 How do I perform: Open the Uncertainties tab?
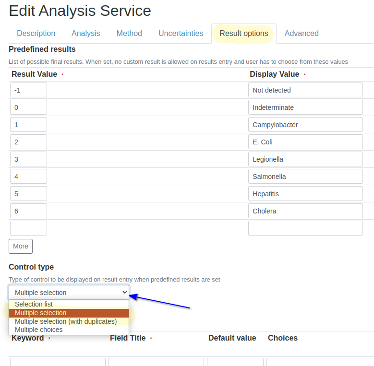(x=181, y=34)
